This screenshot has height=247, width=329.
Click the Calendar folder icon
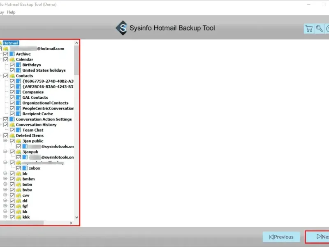[12, 59]
